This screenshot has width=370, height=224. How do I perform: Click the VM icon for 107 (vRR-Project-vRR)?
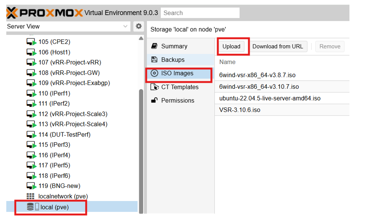coord(31,62)
